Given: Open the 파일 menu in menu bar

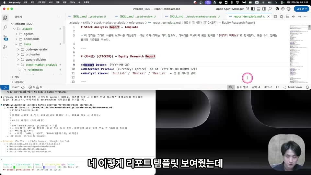Looking at the screenshot, I should (x=26, y=2).
